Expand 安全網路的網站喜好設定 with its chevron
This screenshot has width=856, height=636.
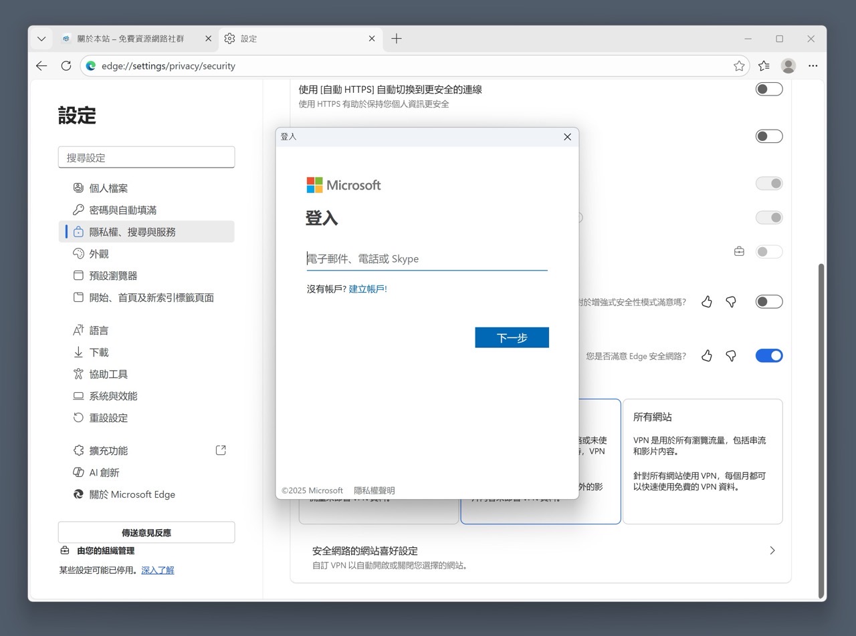point(772,550)
